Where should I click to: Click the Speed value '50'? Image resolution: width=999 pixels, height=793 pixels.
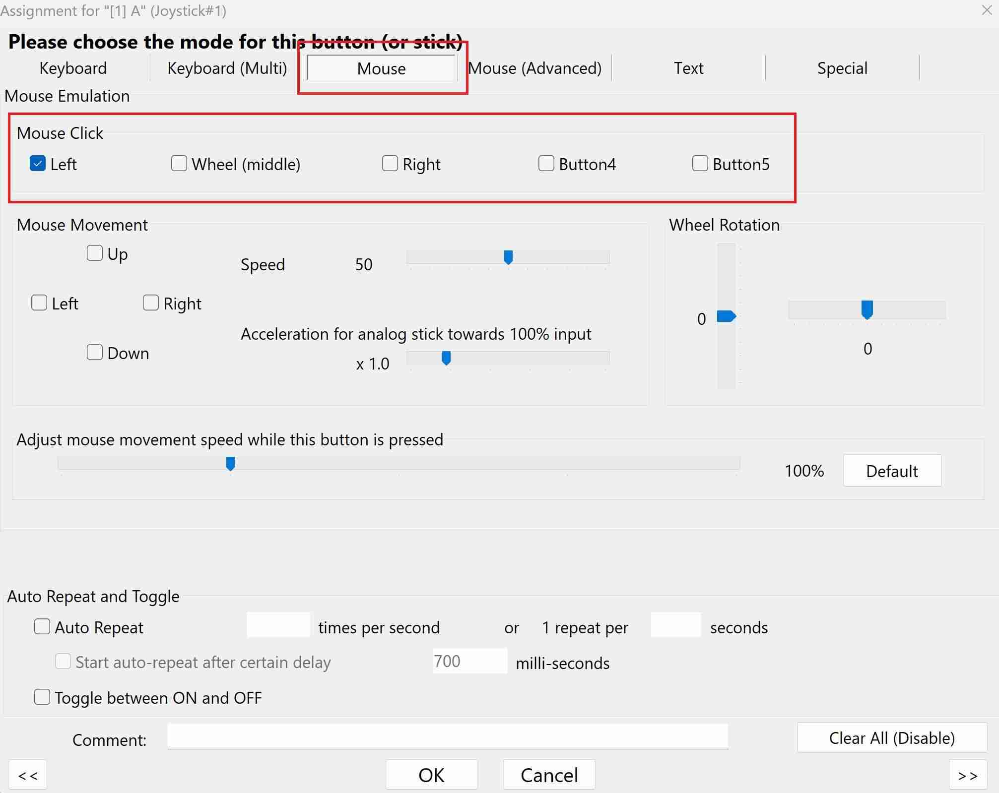point(364,264)
